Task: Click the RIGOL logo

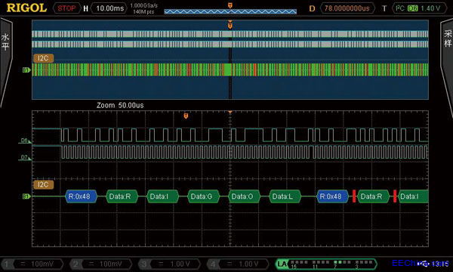Action: click(26, 8)
